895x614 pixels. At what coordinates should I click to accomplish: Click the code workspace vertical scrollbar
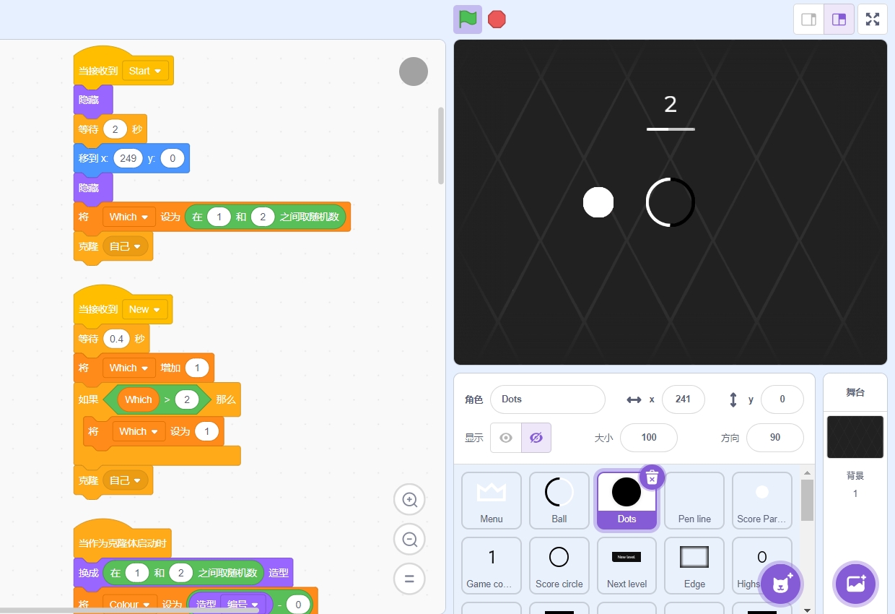click(440, 146)
